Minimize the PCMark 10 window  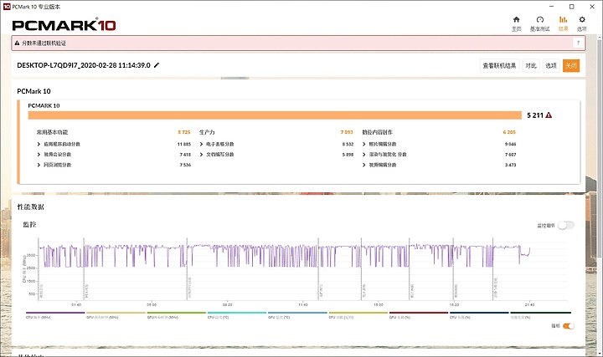tap(551, 7)
